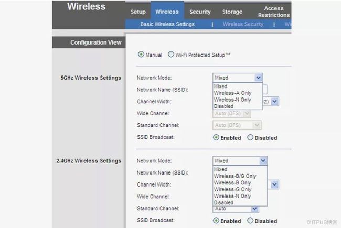
Task: Choose Wireless-G Only option
Action: point(232,189)
